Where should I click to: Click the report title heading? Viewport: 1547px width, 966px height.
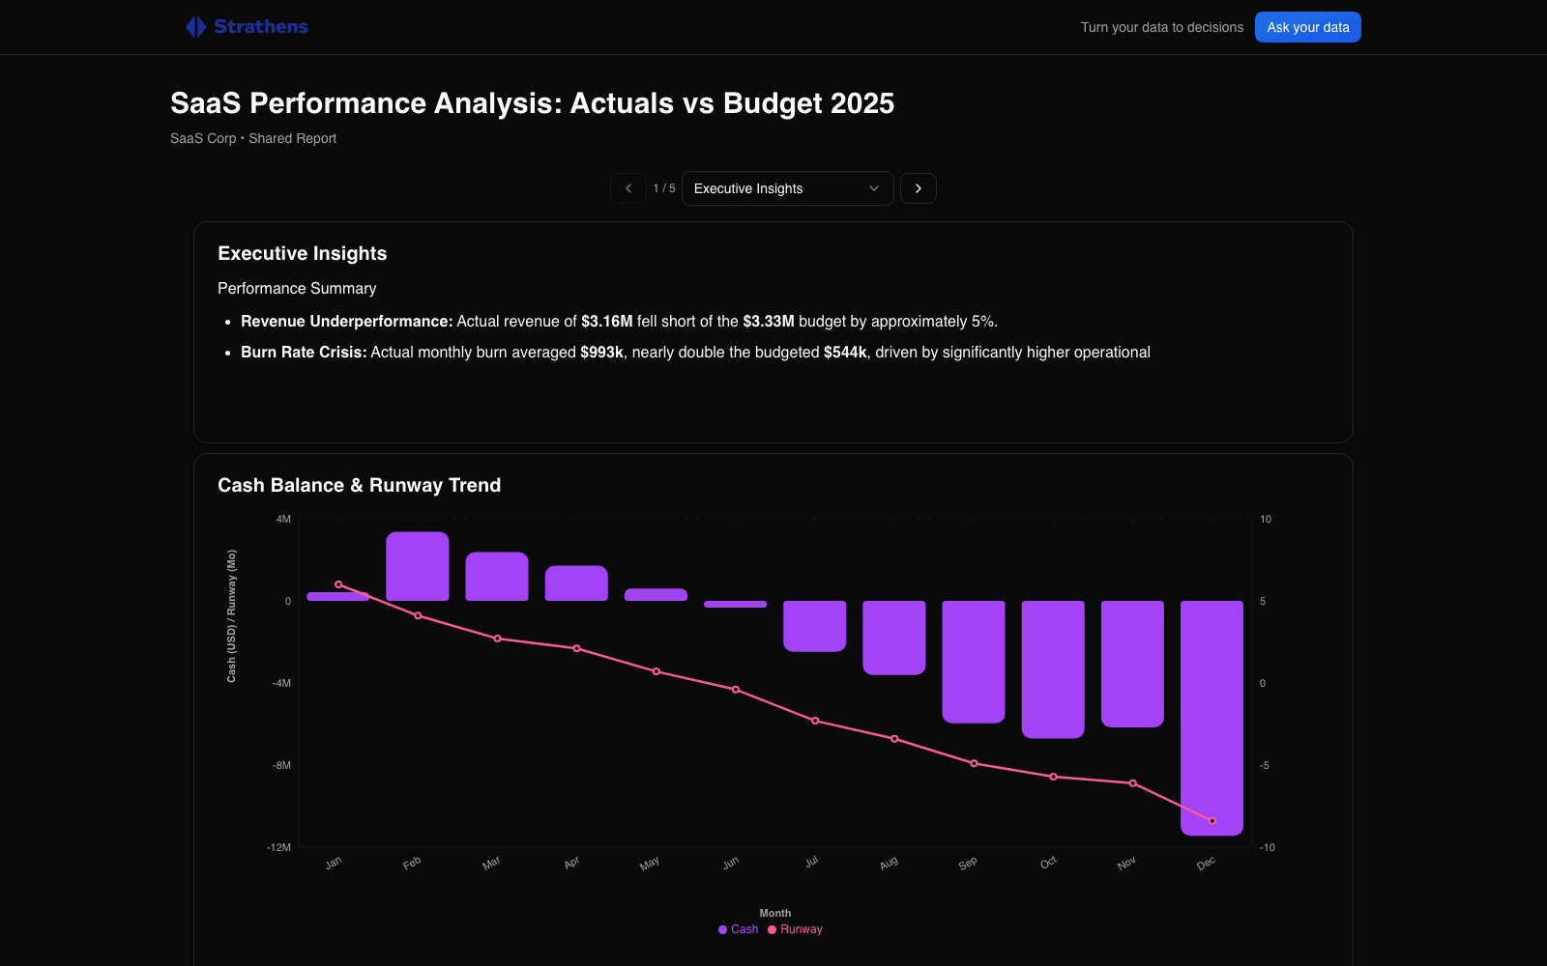pos(533,103)
